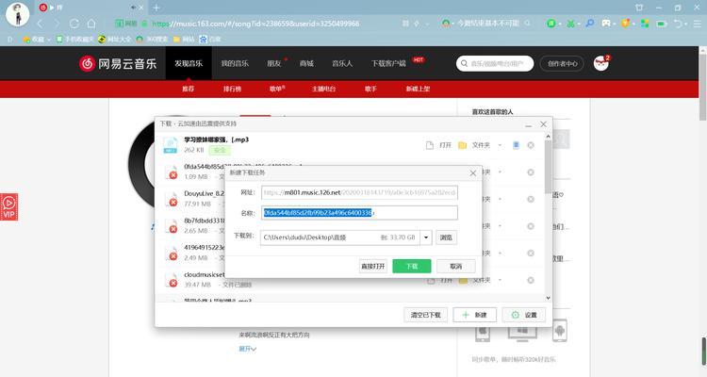Click the failed file icon for DouyuLive
Viewport: 707px width, 377px height.
pyautogui.click(x=171, y=199)
